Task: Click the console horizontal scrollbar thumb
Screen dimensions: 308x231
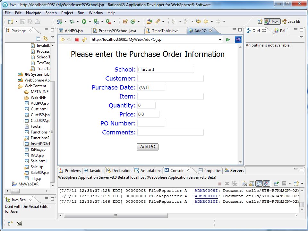Action: (116, 215)
